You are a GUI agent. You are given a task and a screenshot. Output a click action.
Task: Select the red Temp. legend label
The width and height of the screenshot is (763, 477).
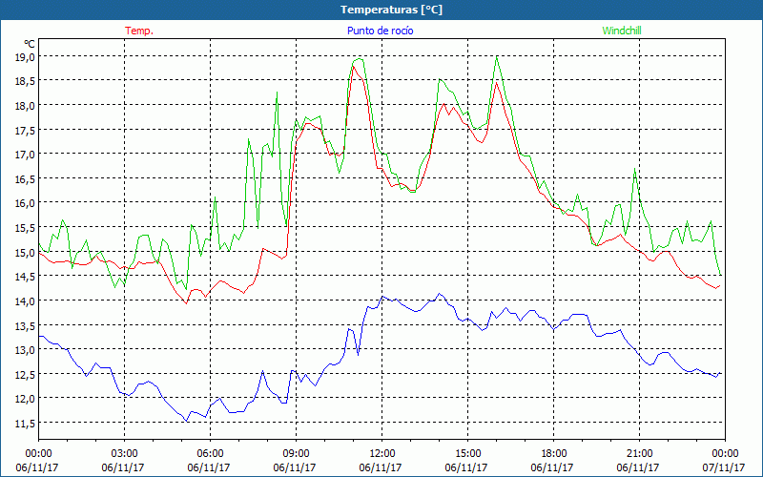coord(139,31)
